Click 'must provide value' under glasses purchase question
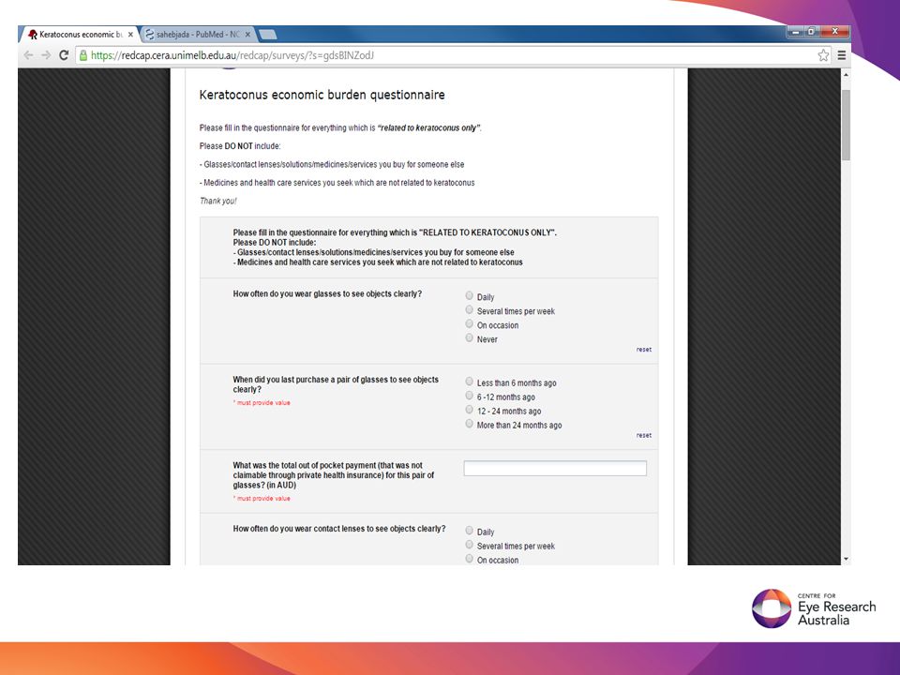This screenshot has width=900, height=675. pyautogui.click(x=262, y=403)
